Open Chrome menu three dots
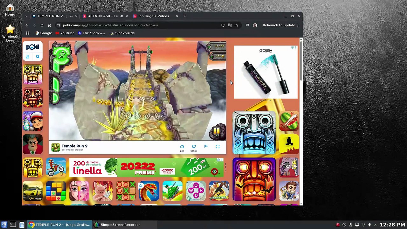 (298, 25)
